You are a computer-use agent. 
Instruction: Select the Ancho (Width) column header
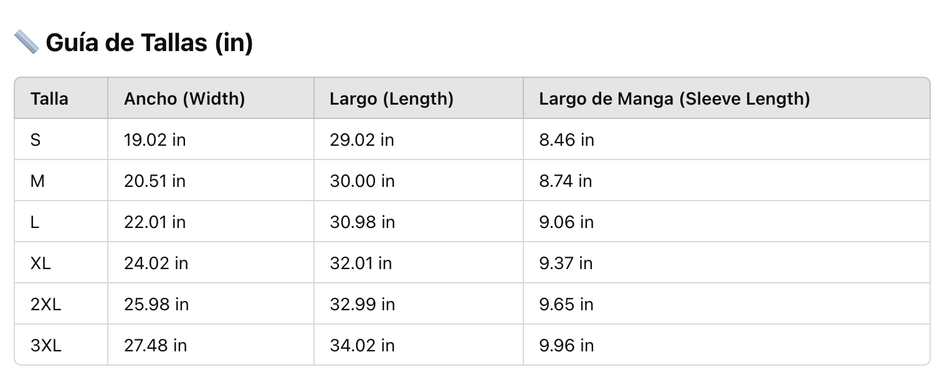(184, 98)
